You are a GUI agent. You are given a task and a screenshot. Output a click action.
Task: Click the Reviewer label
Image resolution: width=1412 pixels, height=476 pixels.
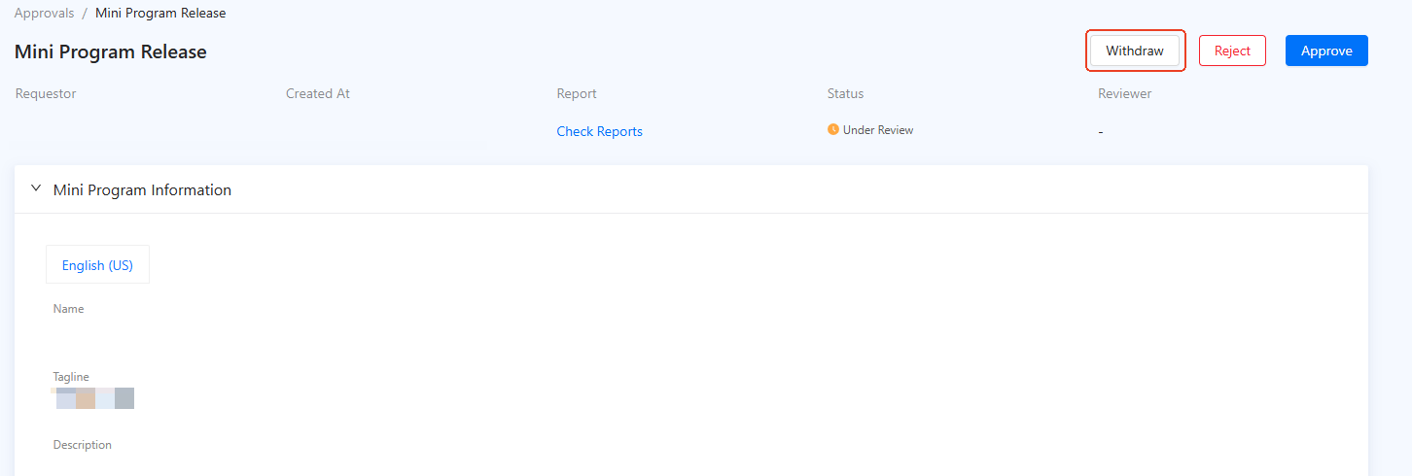point(1125,94)
